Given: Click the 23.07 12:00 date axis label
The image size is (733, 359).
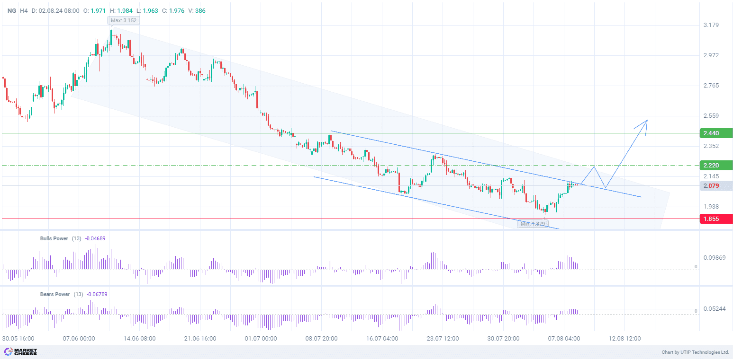Looking at the screenshot, I should tap(443, 339).
